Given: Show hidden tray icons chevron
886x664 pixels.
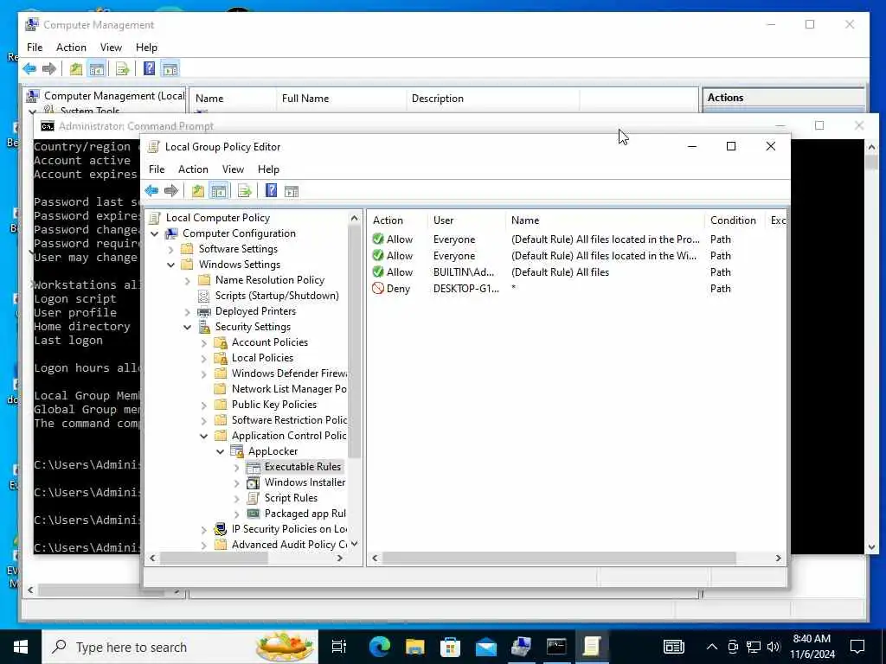Looking at the screenshot, I should coord(712,647).
